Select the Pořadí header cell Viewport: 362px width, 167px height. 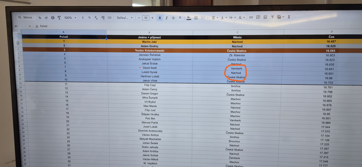tap(64, 37)
